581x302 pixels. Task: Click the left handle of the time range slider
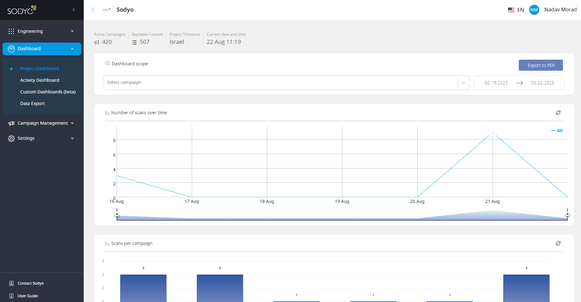(117, 214)
